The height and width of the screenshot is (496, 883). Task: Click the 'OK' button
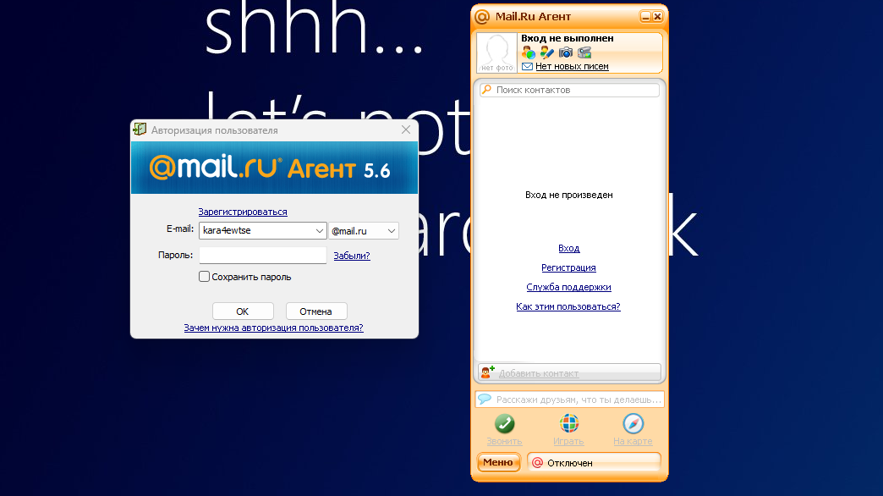click(243, 311)
